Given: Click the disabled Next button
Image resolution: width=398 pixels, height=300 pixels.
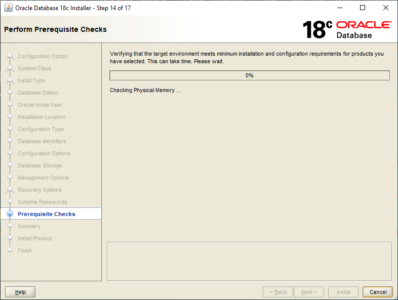Looking at the screenshot, I should pyautogui.click(x=309, y=292).
